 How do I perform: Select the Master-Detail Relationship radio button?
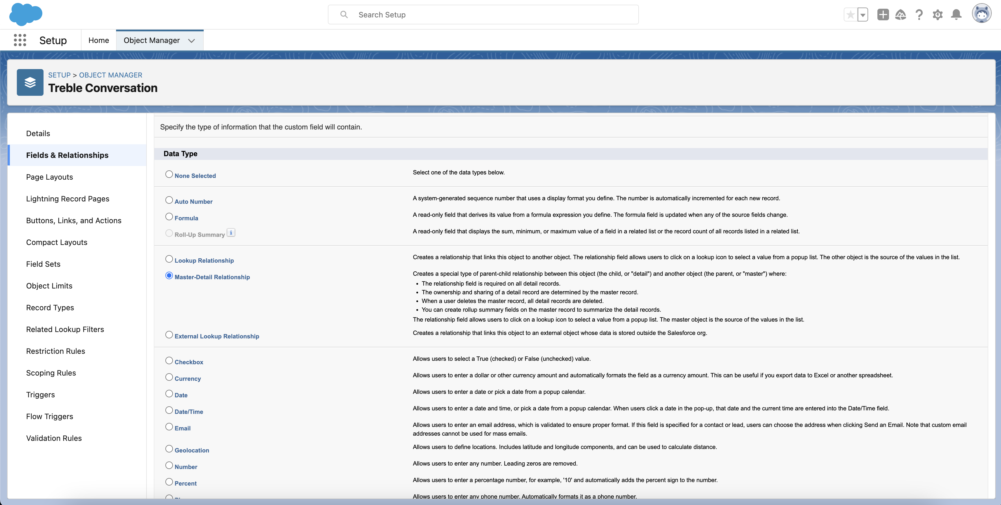click(x=169, y=276)
